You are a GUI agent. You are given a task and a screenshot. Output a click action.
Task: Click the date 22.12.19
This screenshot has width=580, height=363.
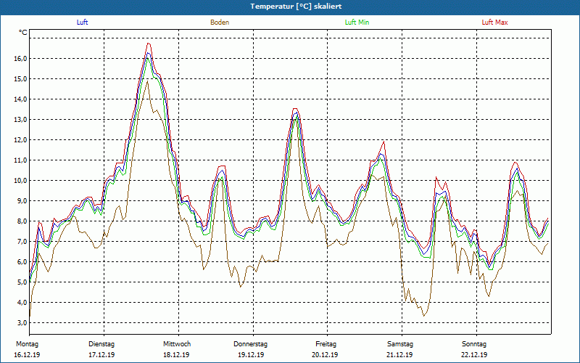tap(474, 355)
